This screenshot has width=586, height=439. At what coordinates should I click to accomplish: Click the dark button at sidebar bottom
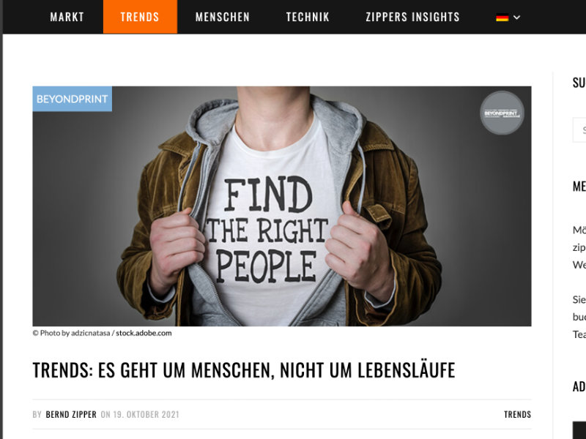coord(579,430)
